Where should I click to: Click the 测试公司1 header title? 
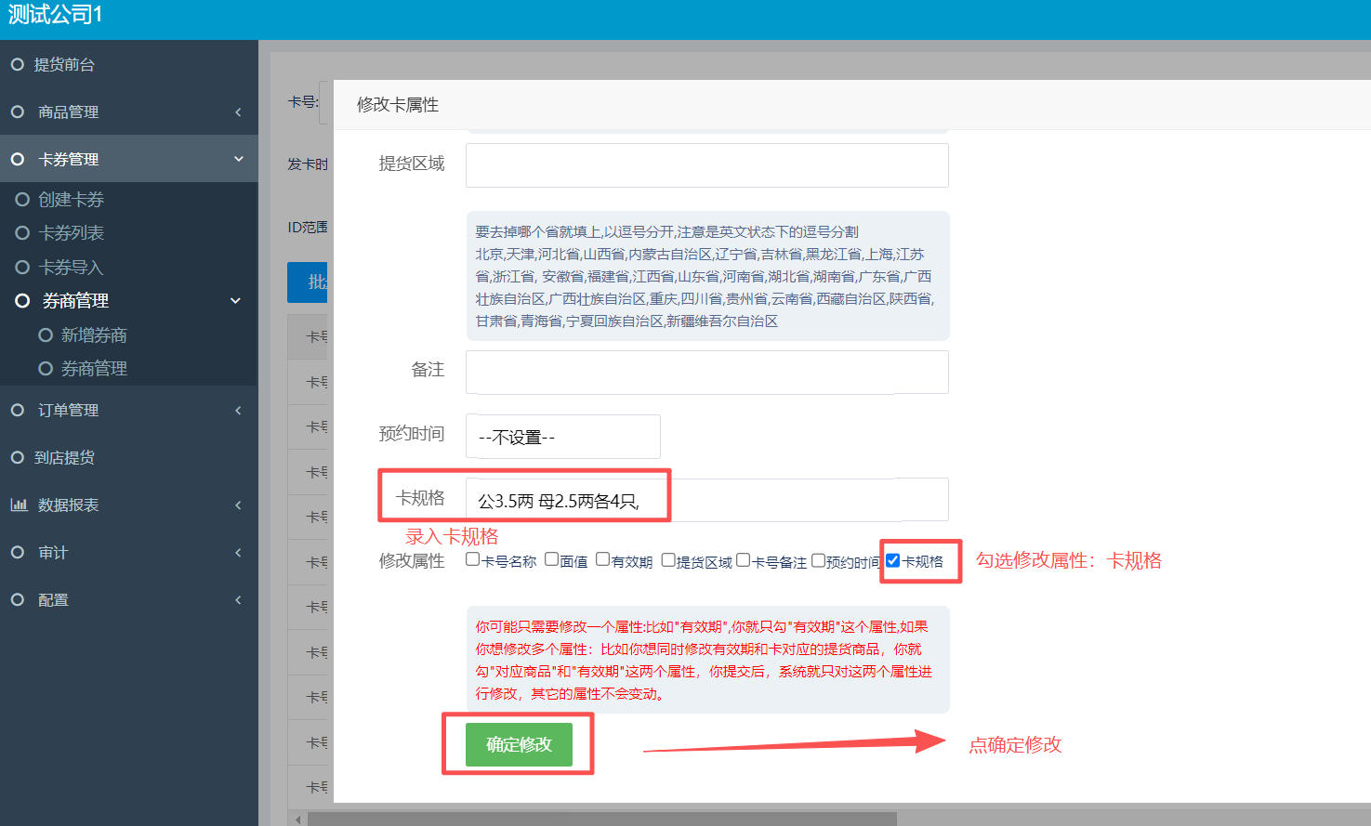point(56,15)
